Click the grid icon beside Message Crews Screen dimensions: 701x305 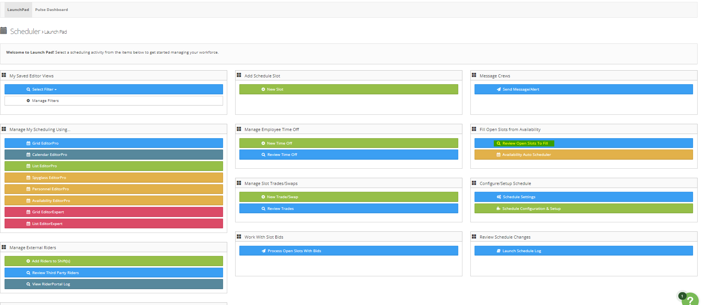click(474, 75)
